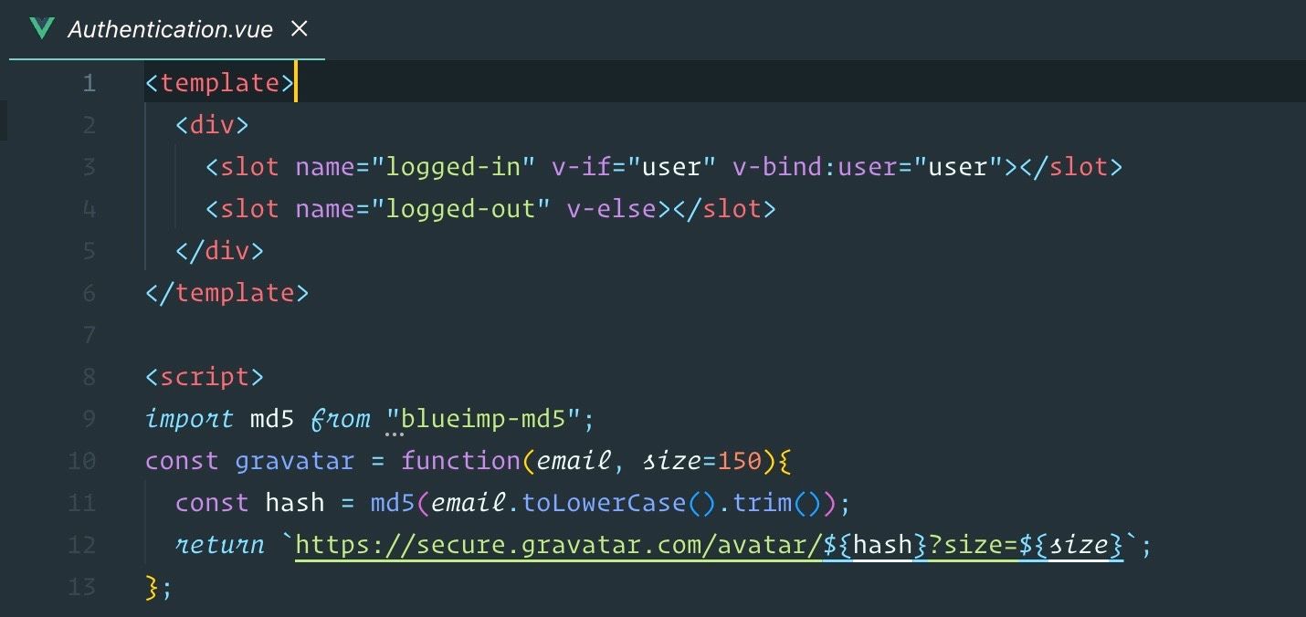Screen dimensions: 1306x617
Task: Place cursor on opening template tag
Action: coord(219,83)
